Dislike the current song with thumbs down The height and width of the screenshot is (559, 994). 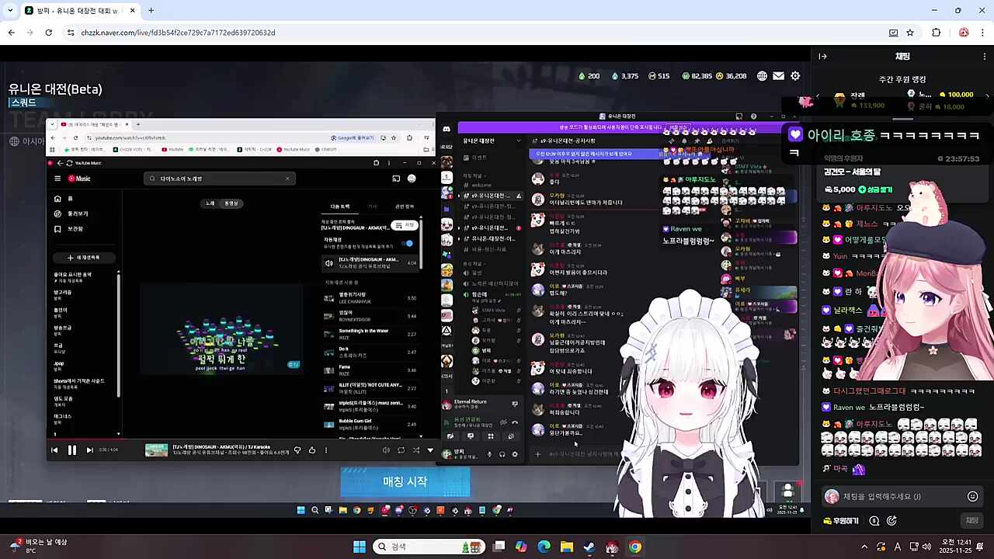point(297,450)
